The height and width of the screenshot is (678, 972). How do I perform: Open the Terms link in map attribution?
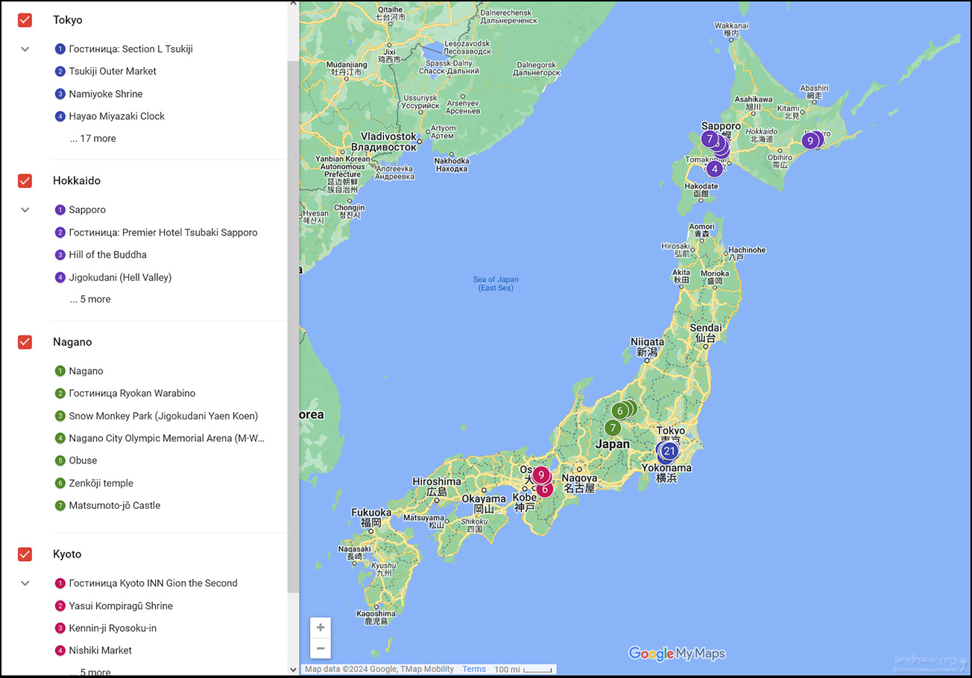point(474,669)
